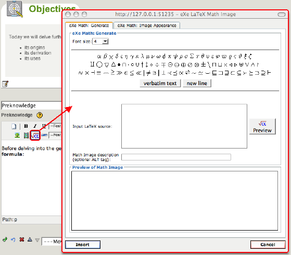Click the 'its origins' bullet text
Image resolution: width=291 pixels, height=255 pixels.
35,47
